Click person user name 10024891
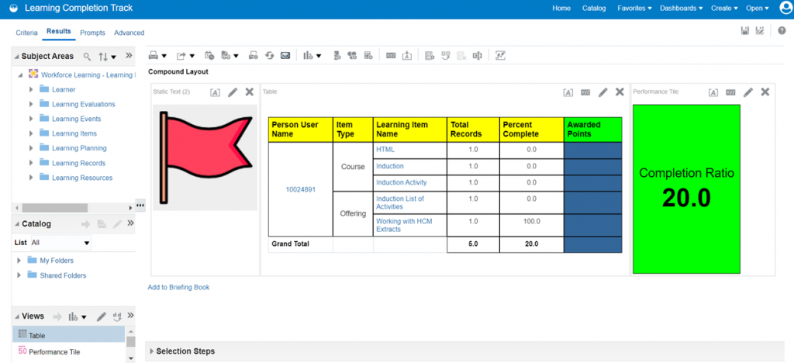This screenshot has width=794, height=363. coord(301,189)
